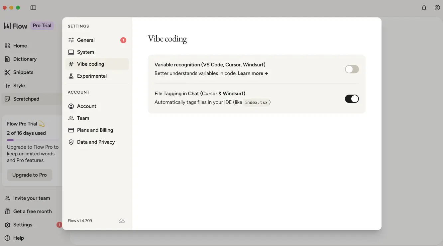Open notifications via the bell icon
Screen dimensions: 443x246
coord(424,7)
